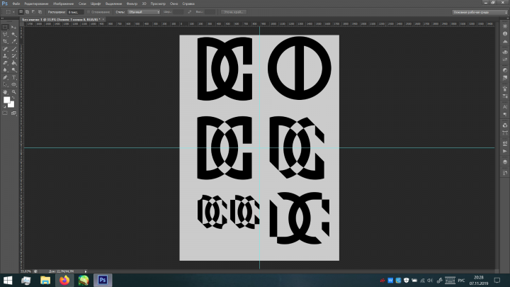Select the Magic Wand tool
510x287 pixels.
[x=13, y=35]
